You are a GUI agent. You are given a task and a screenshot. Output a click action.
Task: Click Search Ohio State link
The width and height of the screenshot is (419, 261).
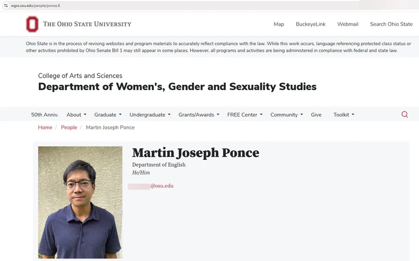coord(391,24)
